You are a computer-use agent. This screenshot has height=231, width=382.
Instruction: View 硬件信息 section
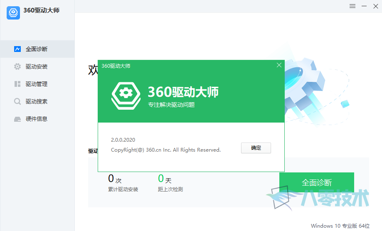pyautogui.click(x=37, y=119)
